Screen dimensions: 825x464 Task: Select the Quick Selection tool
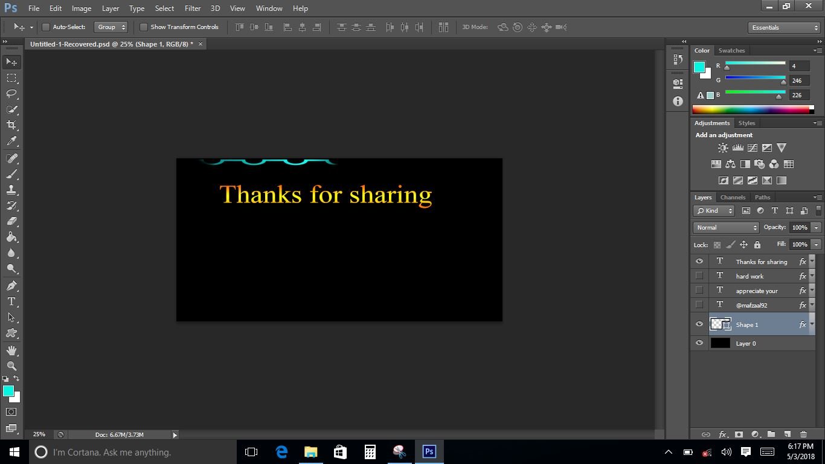pyautogui.click(x=11, y=109)
